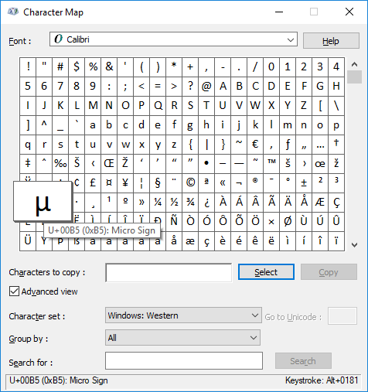Viewport: 368px width, 392px height.
Task: Select the bullet • character
Action: [206, 163]
